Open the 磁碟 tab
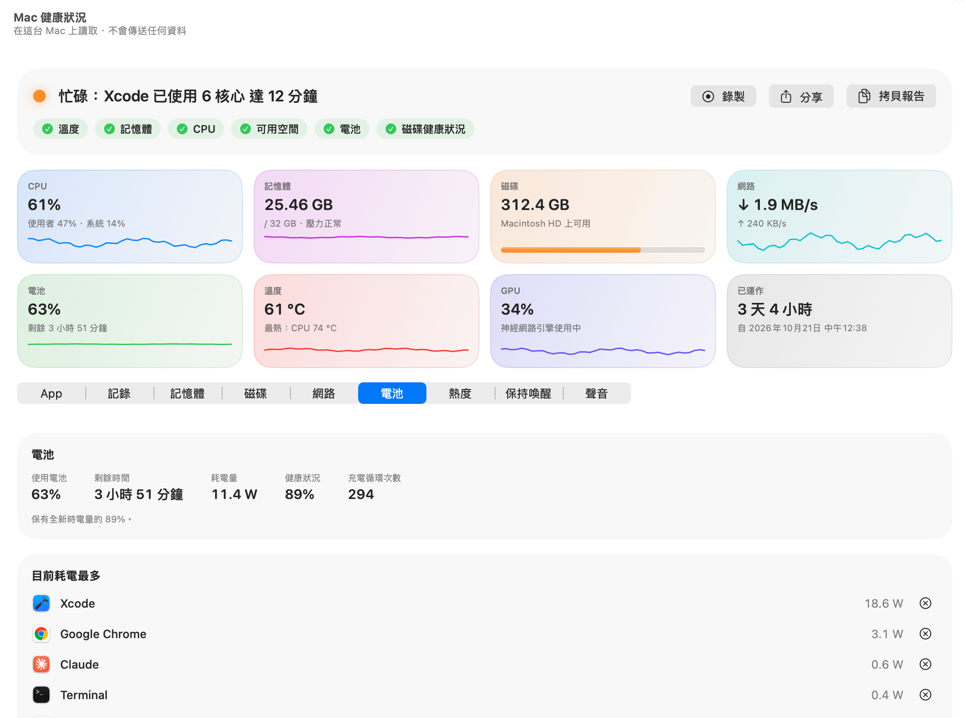This screenshot has height=718, width=965. coord(256,394)
